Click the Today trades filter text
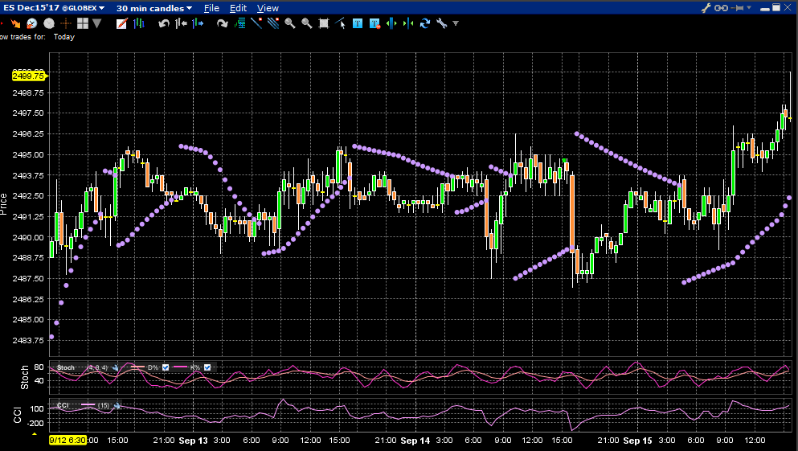The width and height of the screenshot is (798, 451). pos(64,37)
